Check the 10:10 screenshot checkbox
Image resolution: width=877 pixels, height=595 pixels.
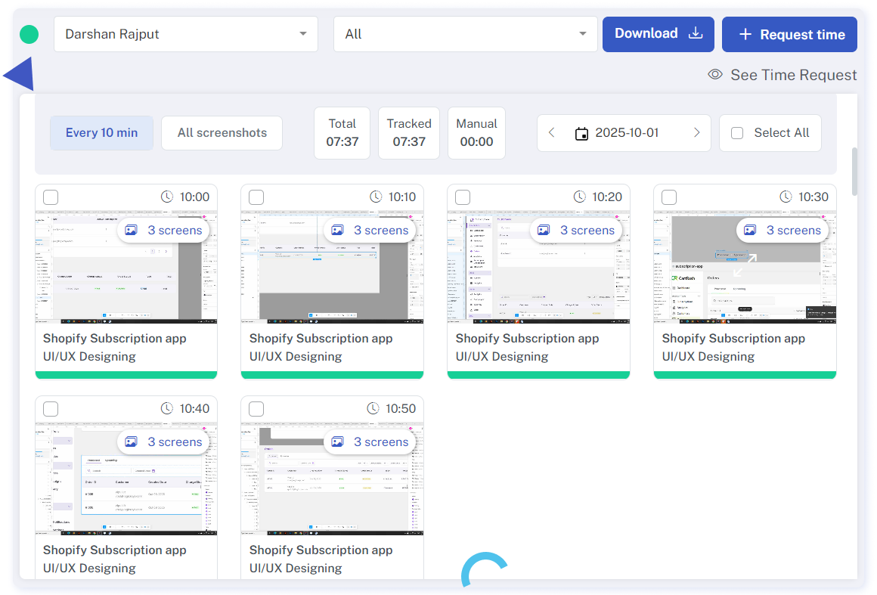pos(256,197)
